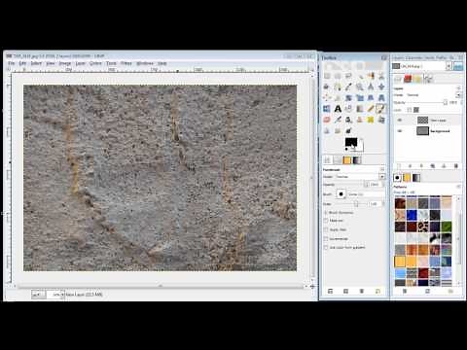Screen dimensions: 467x350
Task: Select the Shear tool
Action: click(x=371, y=98)
